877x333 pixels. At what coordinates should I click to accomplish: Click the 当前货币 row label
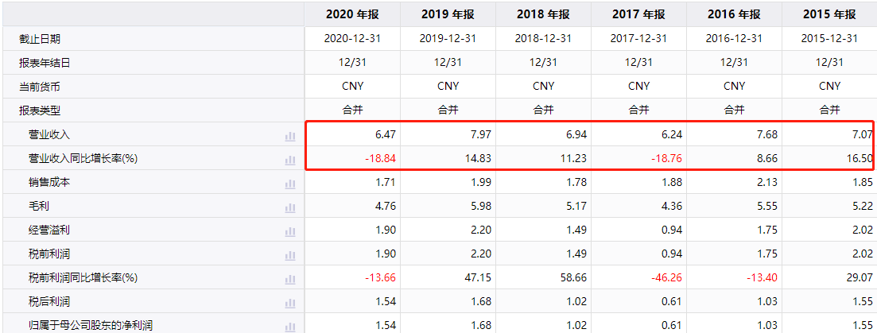point(39,87)
